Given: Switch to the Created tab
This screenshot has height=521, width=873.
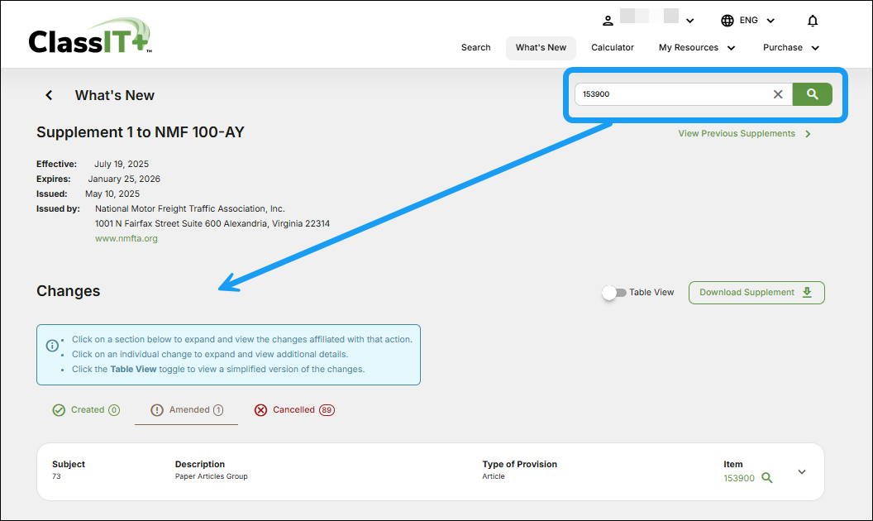Looking at the screenshot, I should point(86,410).
